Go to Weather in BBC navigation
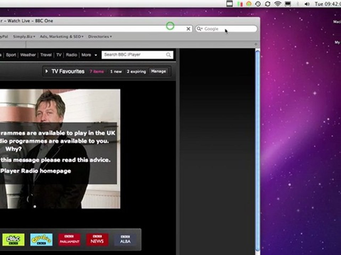Image resolution: width=341 pixels, height=255 pixels. (x=28, y=55)
